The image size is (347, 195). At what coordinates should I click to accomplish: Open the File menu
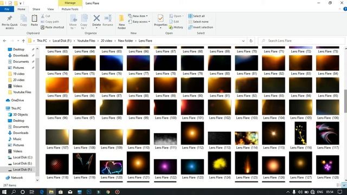tap(7, 9)
